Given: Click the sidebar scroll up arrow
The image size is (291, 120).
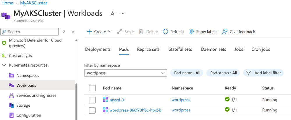Looking at the screenshot, I should 76,40.
